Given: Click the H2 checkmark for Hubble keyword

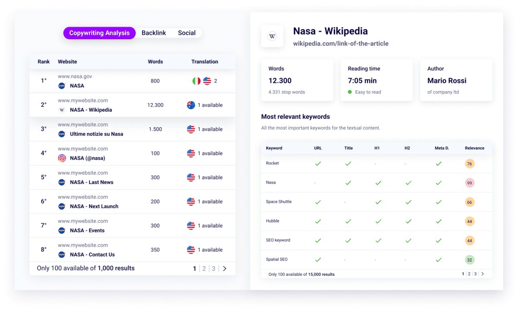Looking at the screenshot, I should [408, 221].
